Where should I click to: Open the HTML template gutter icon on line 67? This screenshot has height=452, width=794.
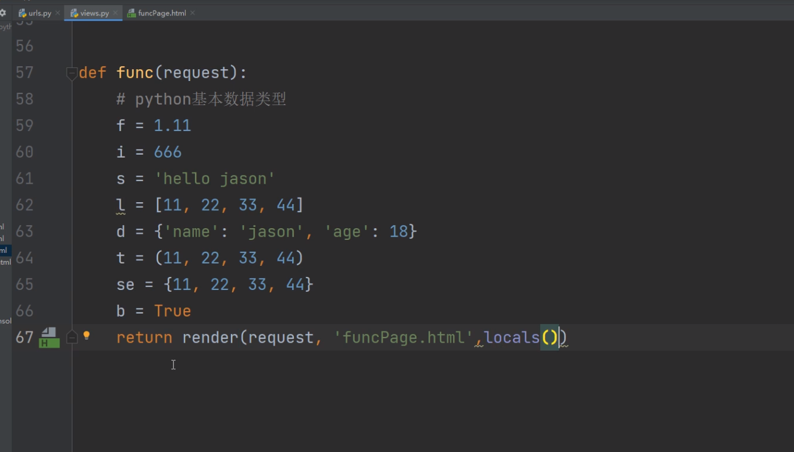click(50, 338)
